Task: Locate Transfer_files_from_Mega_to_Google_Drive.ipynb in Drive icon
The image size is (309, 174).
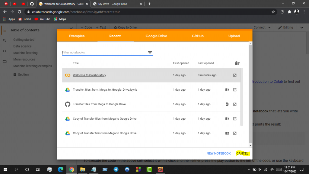Action: [227, 89]
